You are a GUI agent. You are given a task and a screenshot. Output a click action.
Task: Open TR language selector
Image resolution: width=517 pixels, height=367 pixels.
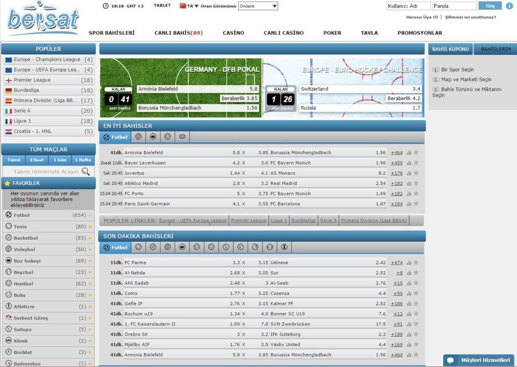pos(189,6)
